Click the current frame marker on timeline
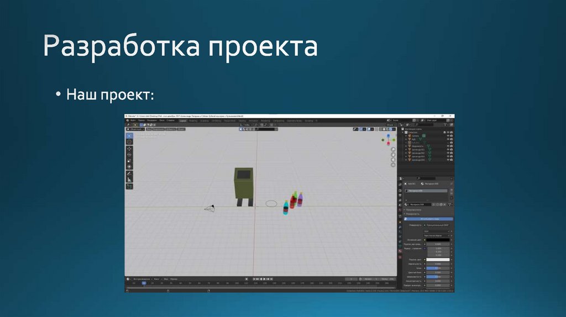The width and height of the screenshot is (566, 317). point(144,283)
